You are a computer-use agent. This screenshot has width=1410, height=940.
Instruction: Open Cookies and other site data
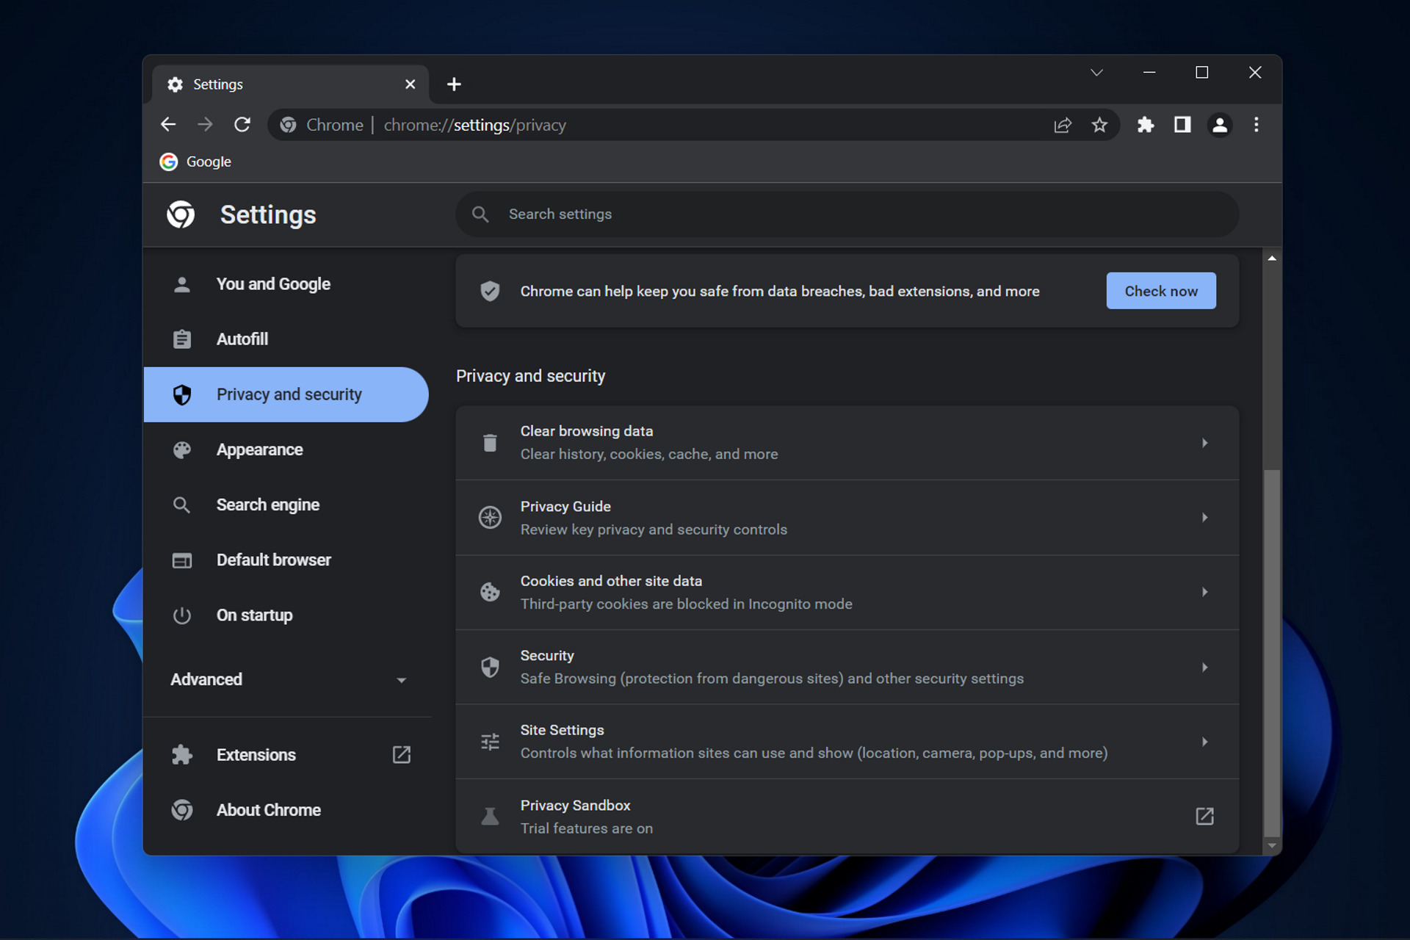[847, 592]
